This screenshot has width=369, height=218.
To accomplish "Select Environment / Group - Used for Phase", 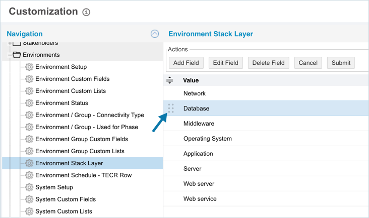I will tap(87, 127).
